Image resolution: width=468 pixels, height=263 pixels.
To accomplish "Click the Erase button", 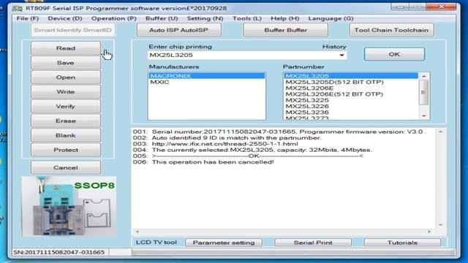I will tap(66, 121).
